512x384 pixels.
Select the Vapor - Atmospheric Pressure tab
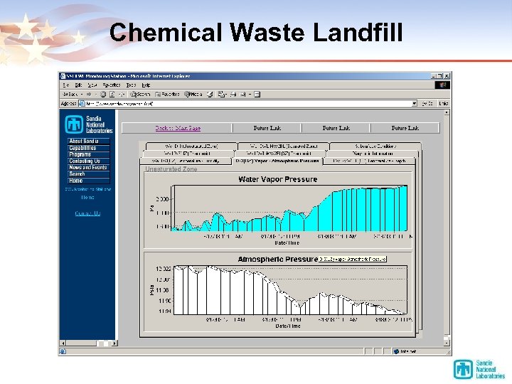(277, 161)
